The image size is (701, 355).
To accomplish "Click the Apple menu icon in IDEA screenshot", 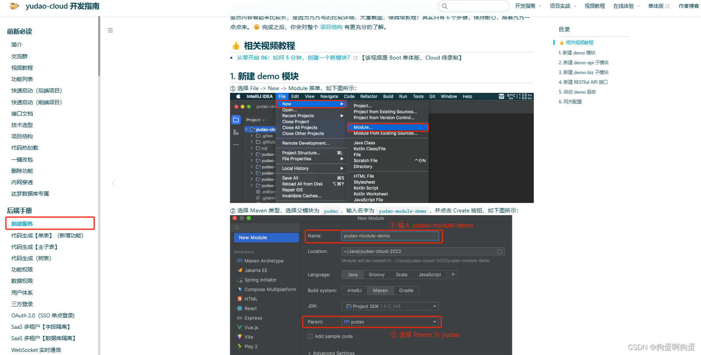I will click(238, 96).
